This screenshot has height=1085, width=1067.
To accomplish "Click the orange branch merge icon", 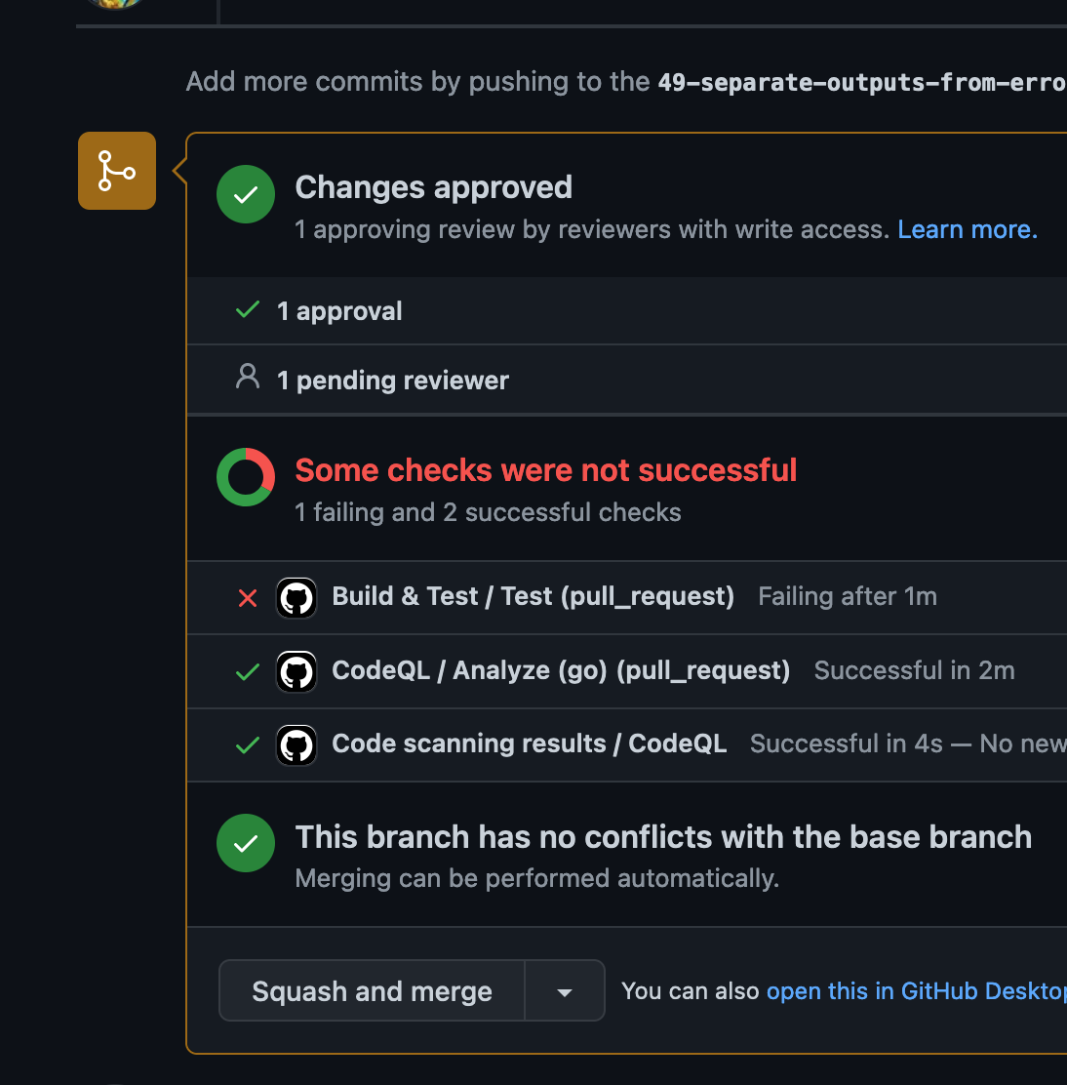I will 116,171.
